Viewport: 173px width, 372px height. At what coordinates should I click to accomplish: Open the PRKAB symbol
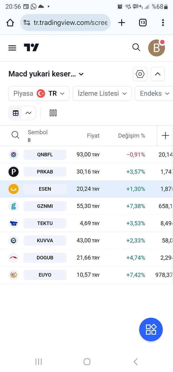[45, 172]
